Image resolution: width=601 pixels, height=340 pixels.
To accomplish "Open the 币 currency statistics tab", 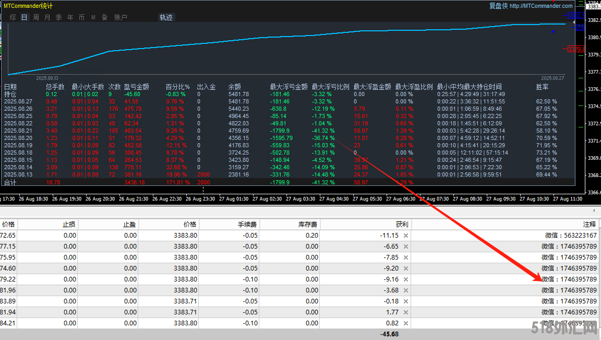I will (82, 17).
